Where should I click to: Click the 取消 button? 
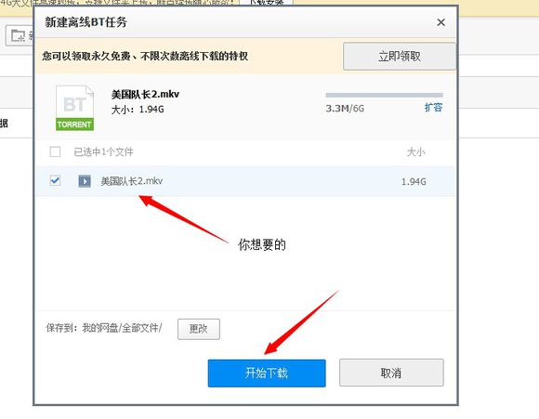point(391,373)
